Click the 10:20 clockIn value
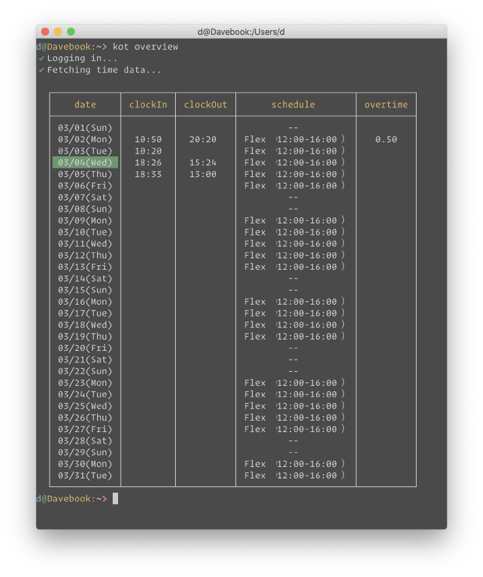 (148, 151)
